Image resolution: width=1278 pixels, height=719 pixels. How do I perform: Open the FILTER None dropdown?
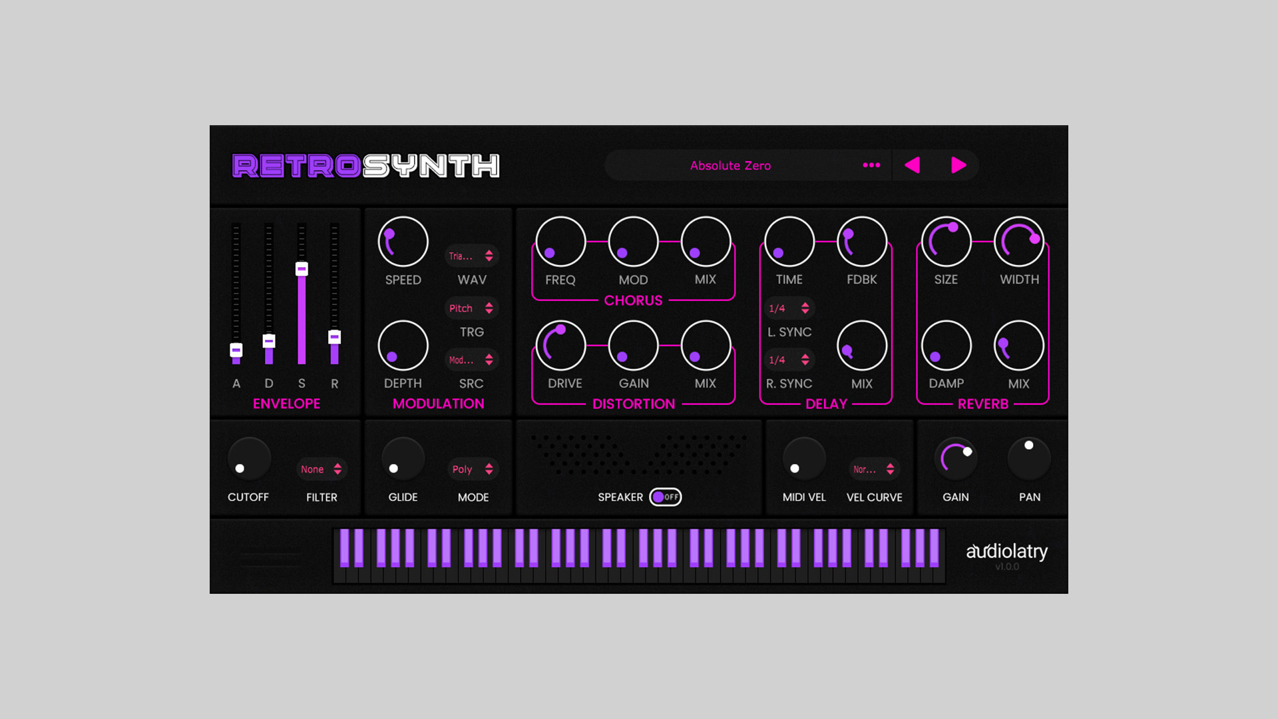pyautogui.click(x=321, y=469)
